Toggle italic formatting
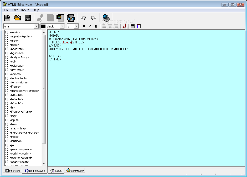Image resolution: width=247 pixels, height=177 pixels. point(90,26)
